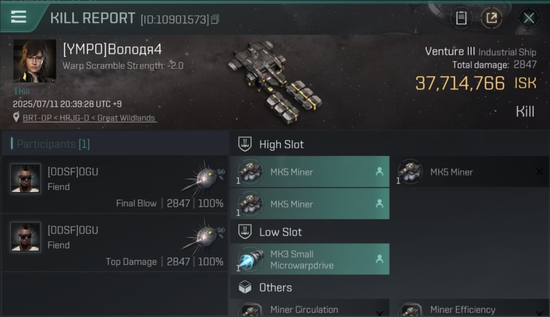Image resolution: width=550 pixels, height=317 pixels.
Task: Open OGU's portrait in Final Blow row
Action: coord(25,178)
